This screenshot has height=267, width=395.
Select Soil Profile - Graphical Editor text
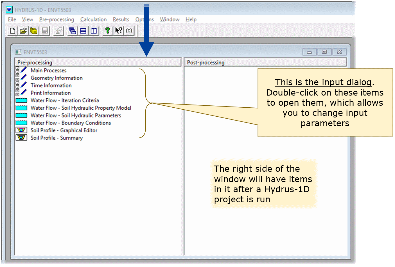[x=64, y=130]
